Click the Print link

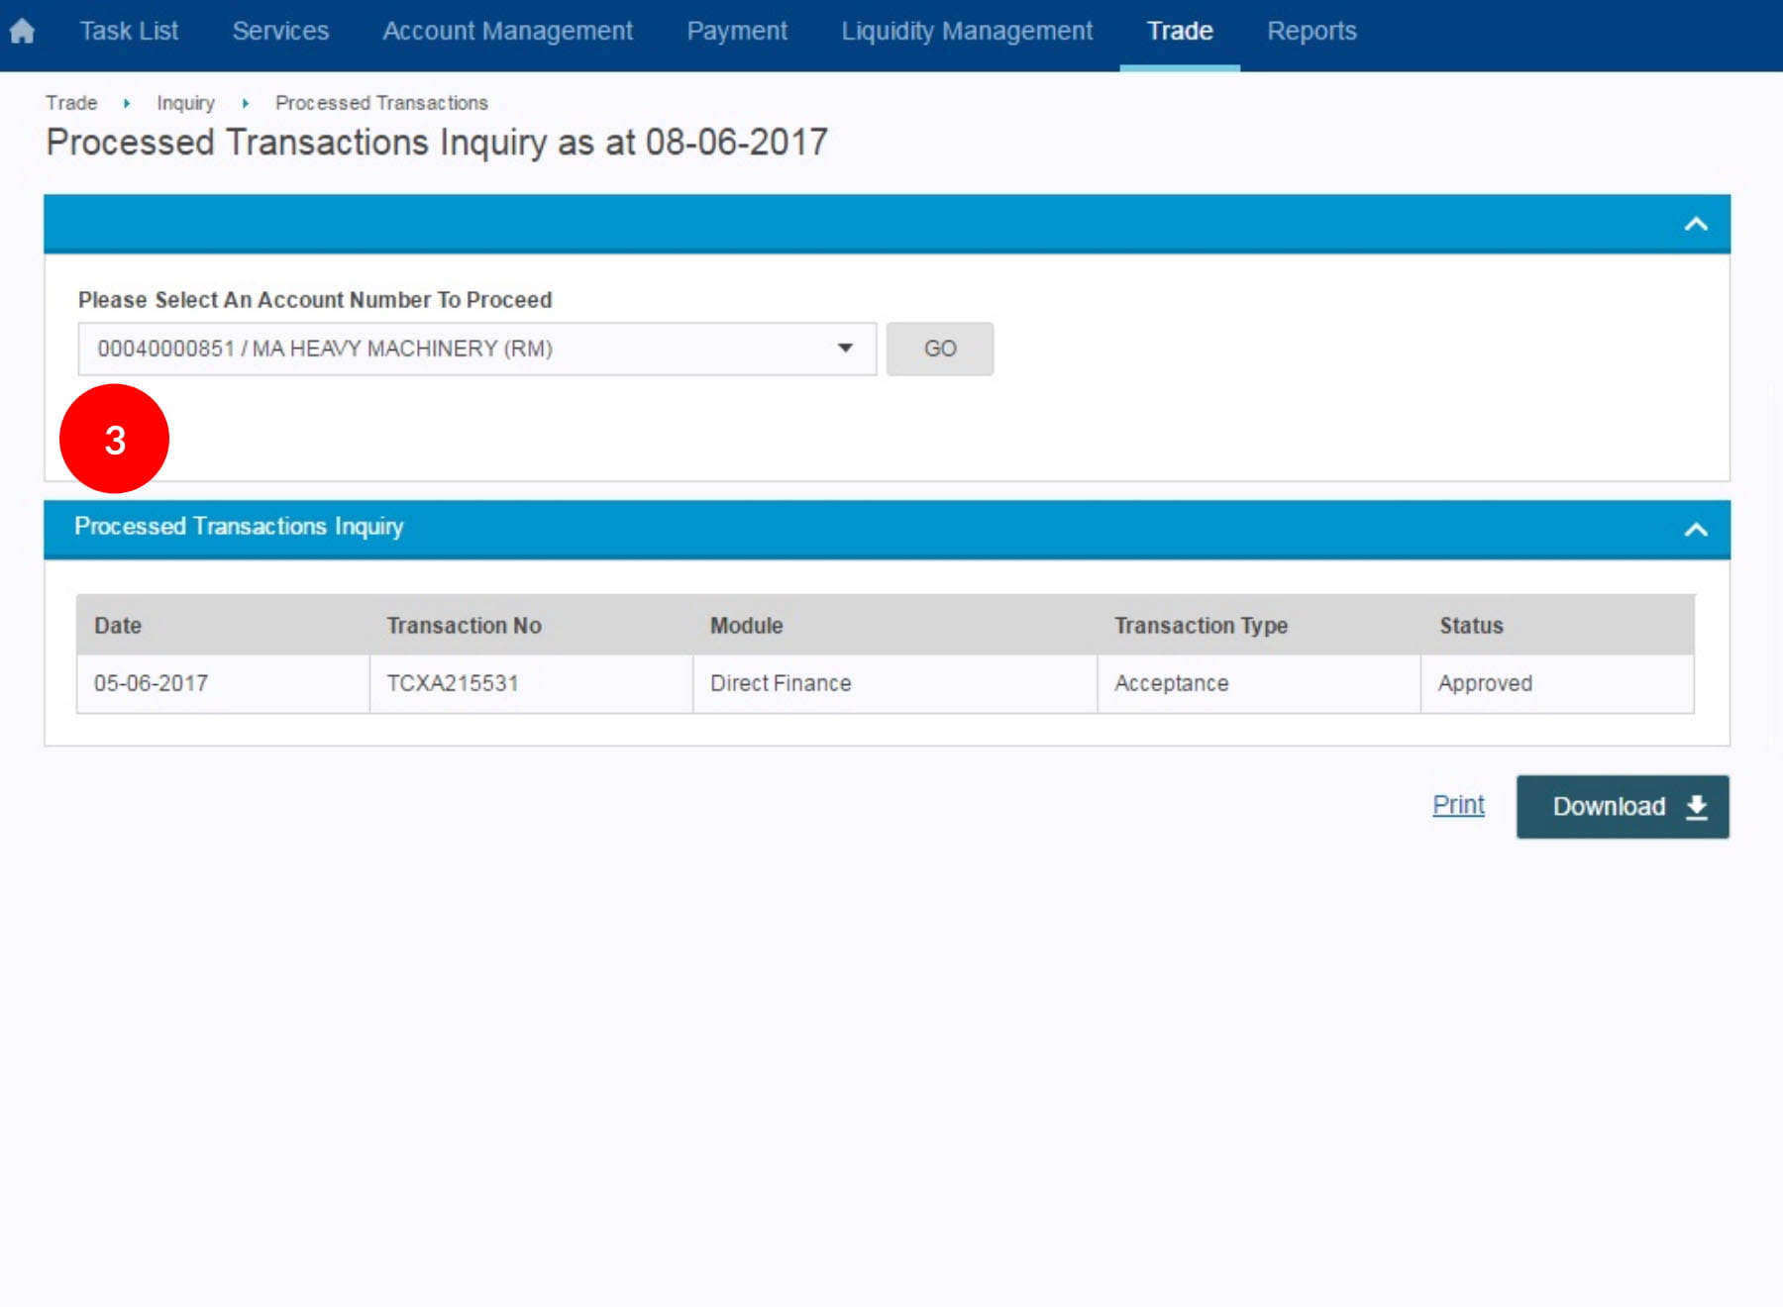(x=1458, y=805)
